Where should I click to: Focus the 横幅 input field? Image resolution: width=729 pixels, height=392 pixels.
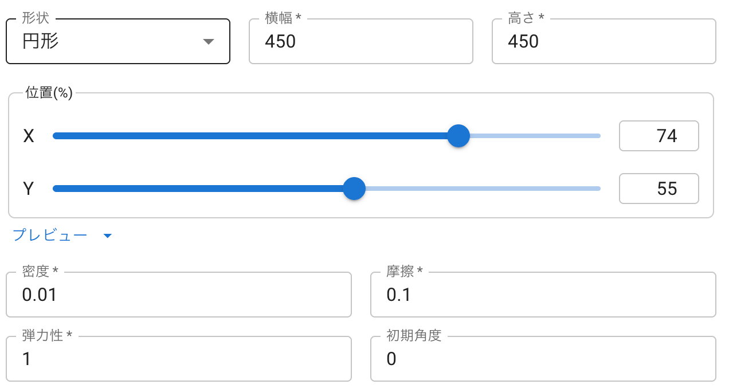361,41
